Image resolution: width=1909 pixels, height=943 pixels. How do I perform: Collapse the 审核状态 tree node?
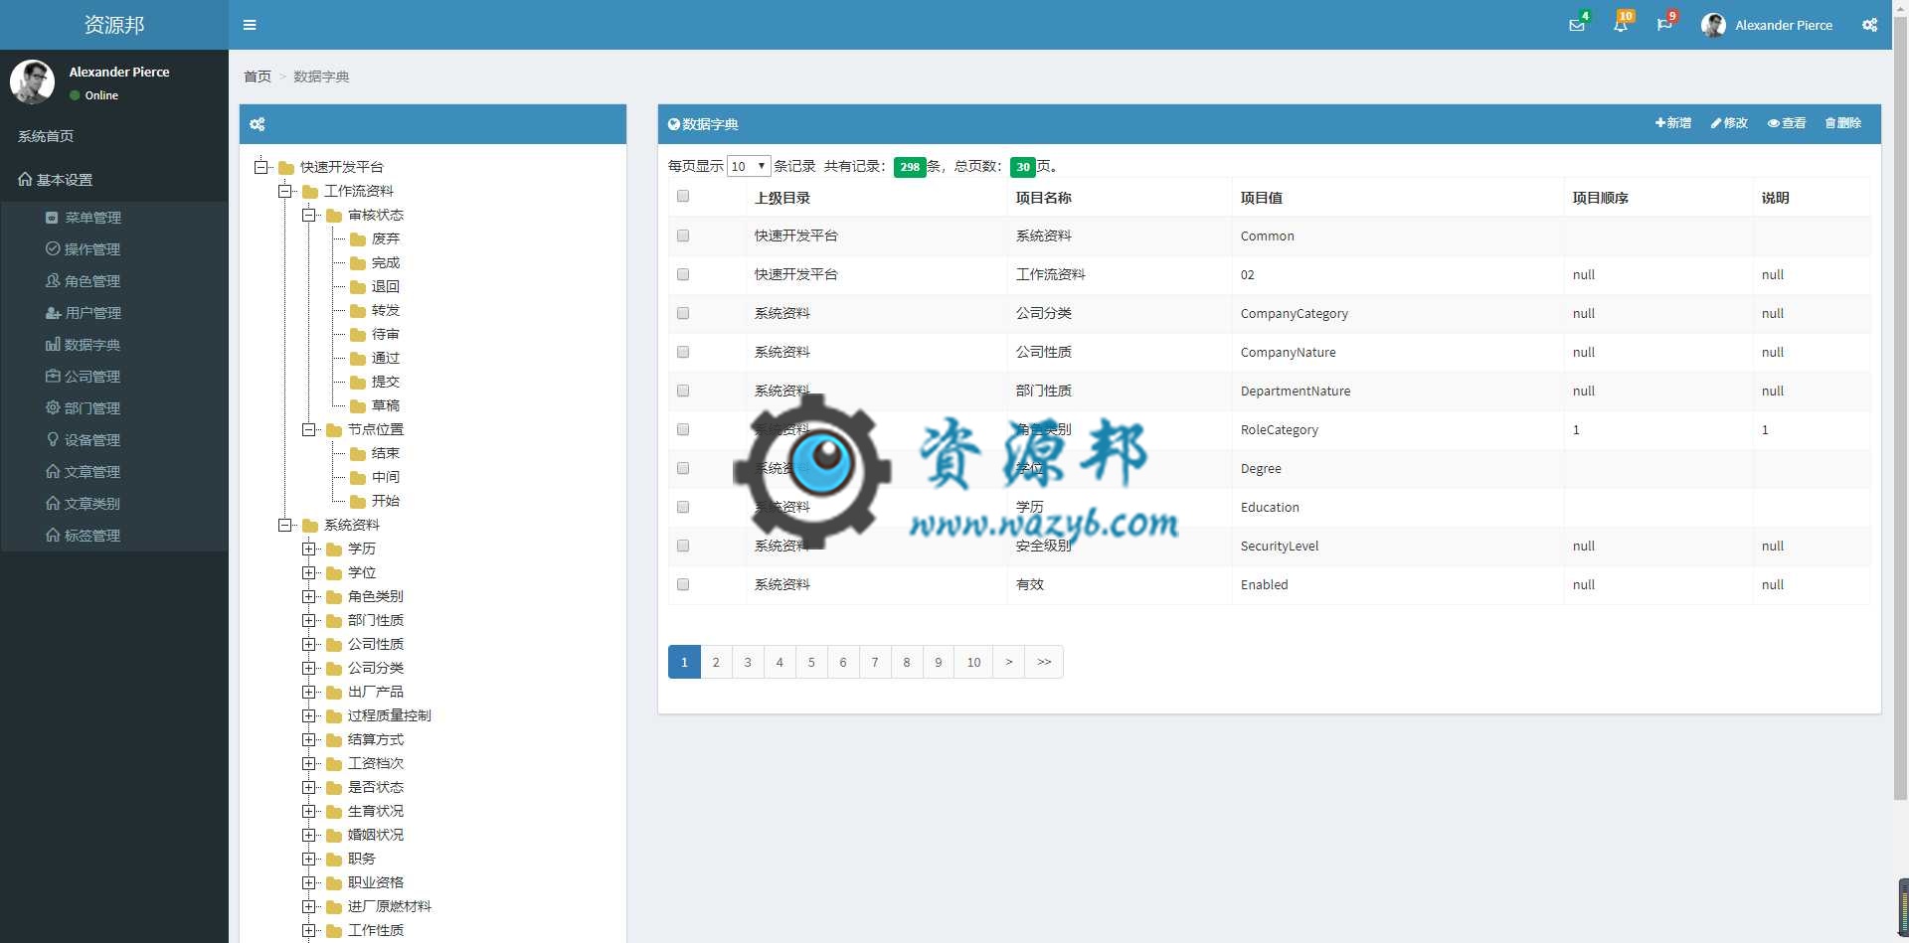(x=309, y=215)
